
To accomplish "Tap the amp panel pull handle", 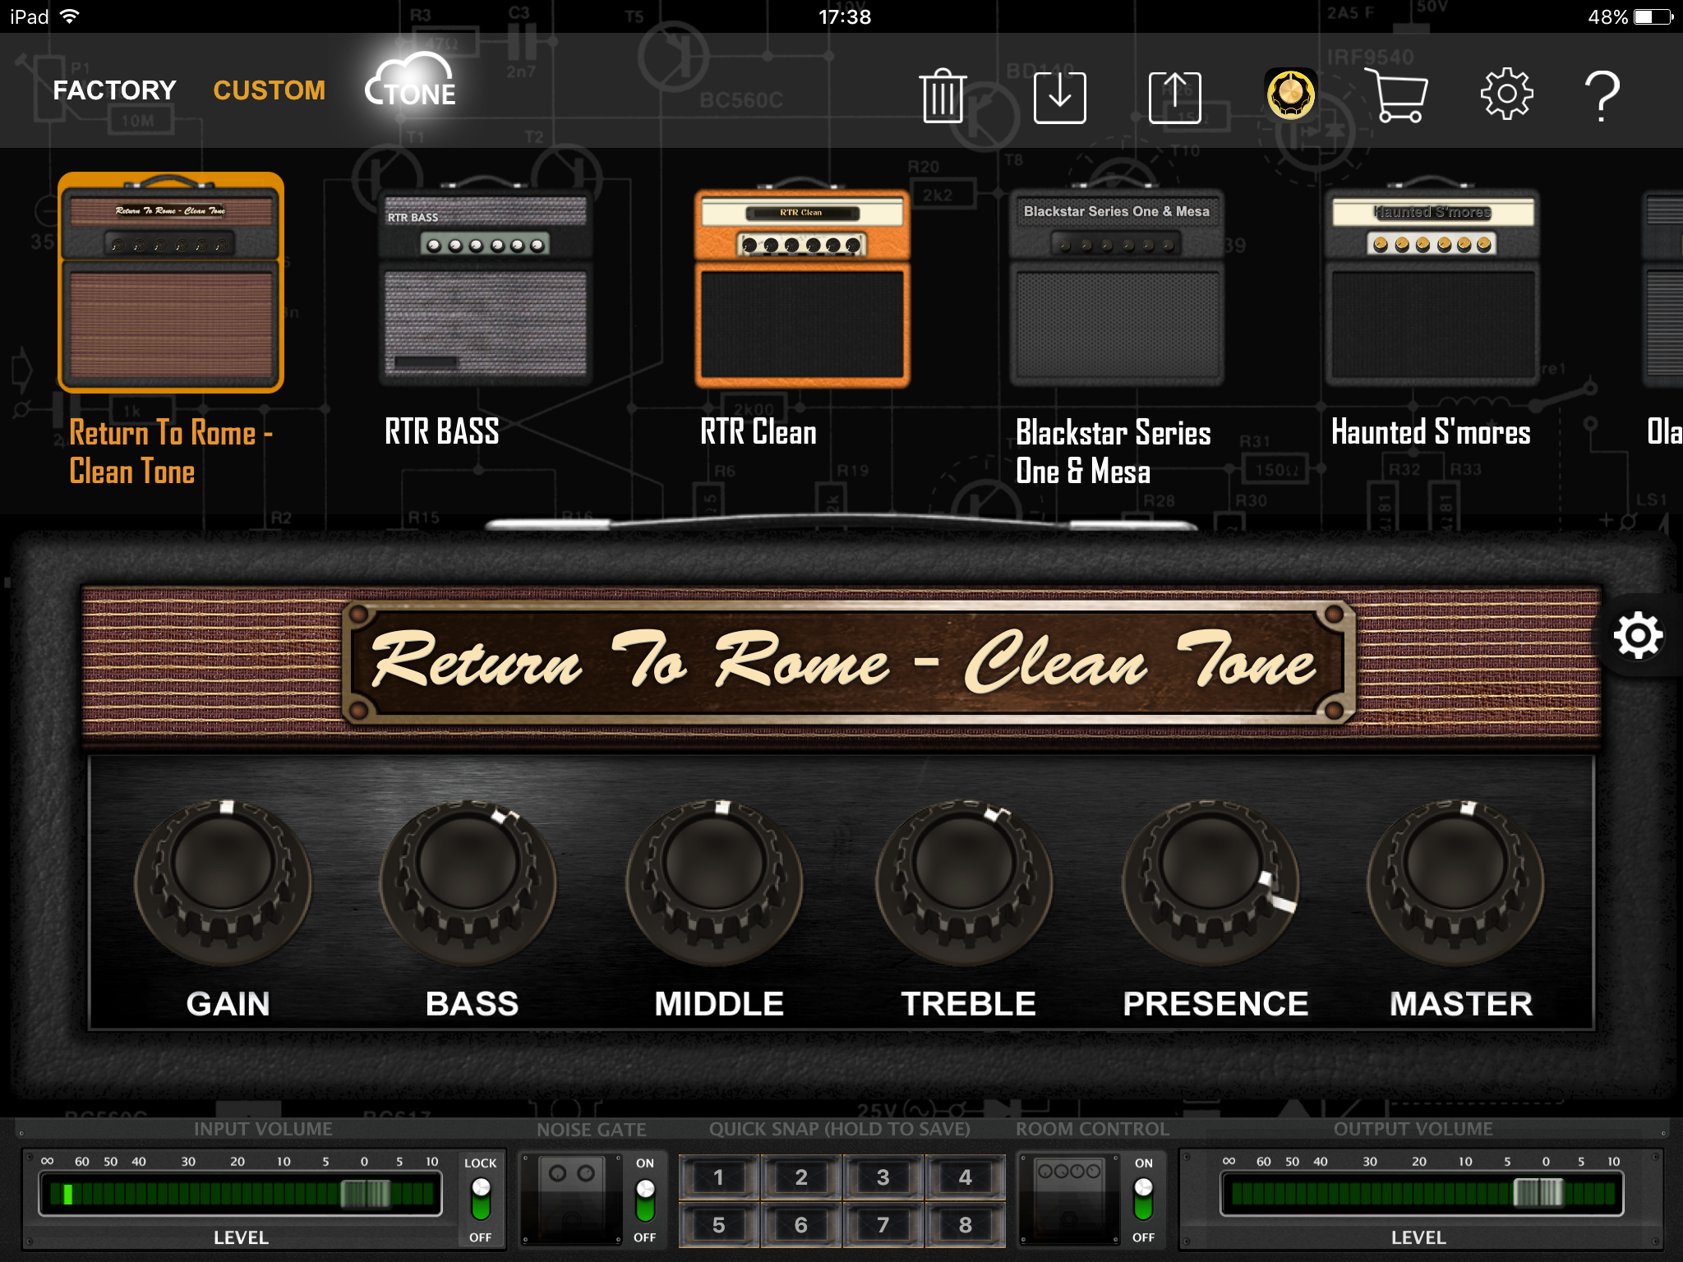I will pyautogui.click(x=841, y=523).
